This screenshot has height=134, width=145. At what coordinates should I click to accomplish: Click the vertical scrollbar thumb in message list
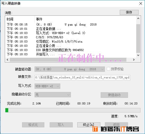tap(138, 39)
